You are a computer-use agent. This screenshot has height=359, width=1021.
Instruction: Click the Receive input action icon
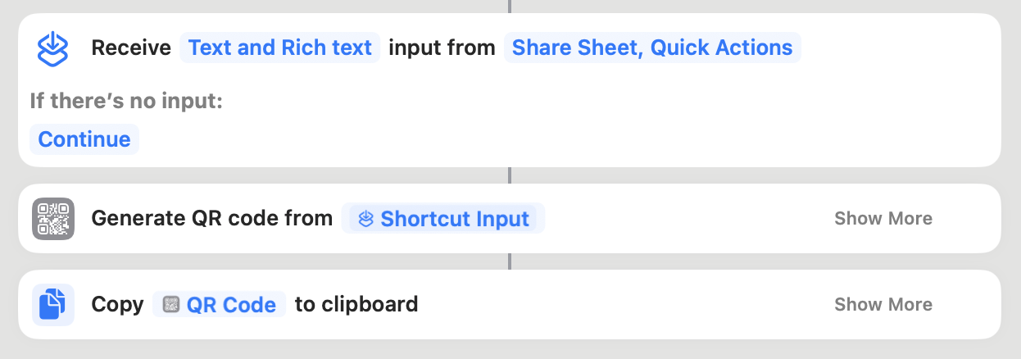tap(53, 48)
